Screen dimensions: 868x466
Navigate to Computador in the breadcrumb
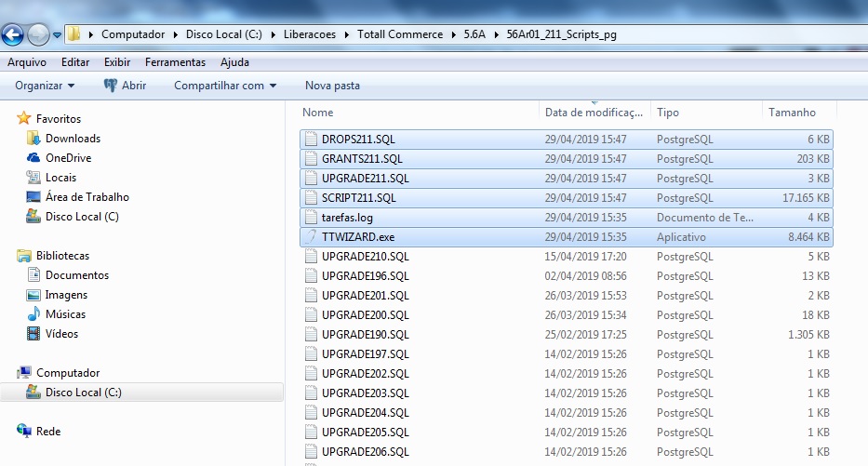tap(133, 34)
